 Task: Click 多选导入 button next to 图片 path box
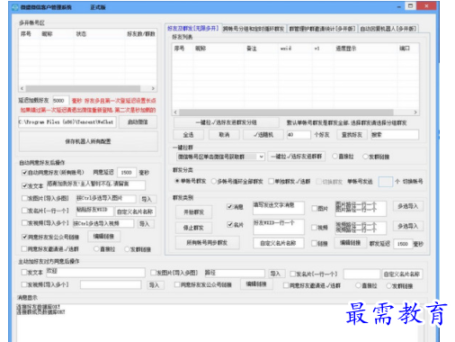407,206
